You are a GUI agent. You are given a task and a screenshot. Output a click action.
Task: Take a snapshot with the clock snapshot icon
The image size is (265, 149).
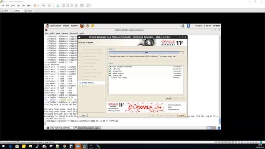[49, 5]
